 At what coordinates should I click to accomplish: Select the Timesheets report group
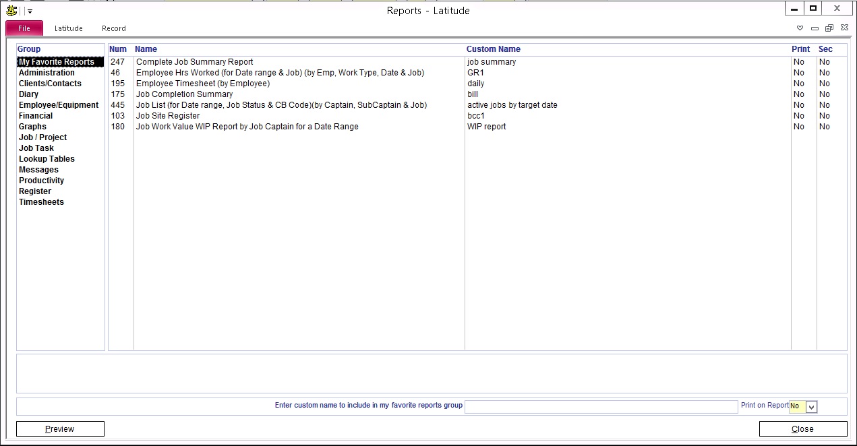tap(41, 202)
